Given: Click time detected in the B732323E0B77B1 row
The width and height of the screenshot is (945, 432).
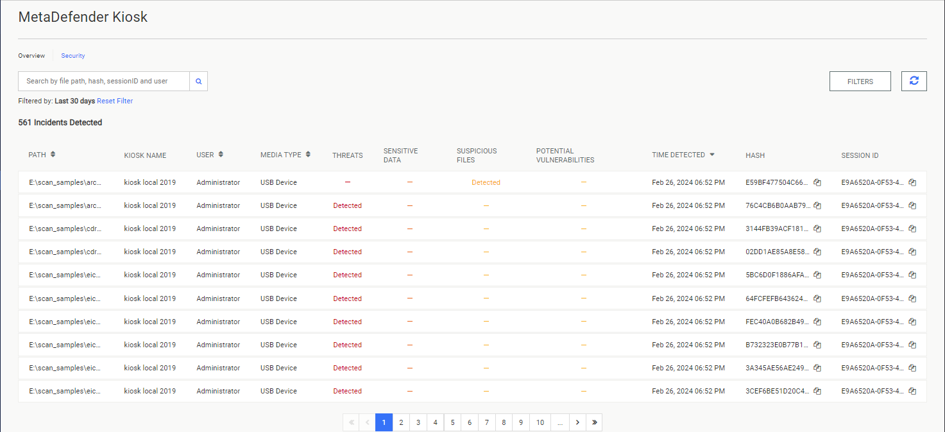Looking at the screenshot, I should pos(688,345).
